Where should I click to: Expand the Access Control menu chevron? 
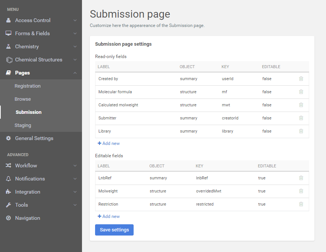tap(75, 20)
